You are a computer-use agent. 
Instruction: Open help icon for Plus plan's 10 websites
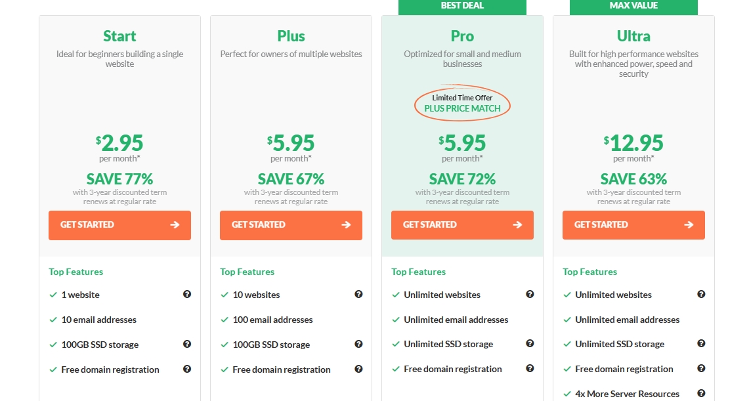358,295
